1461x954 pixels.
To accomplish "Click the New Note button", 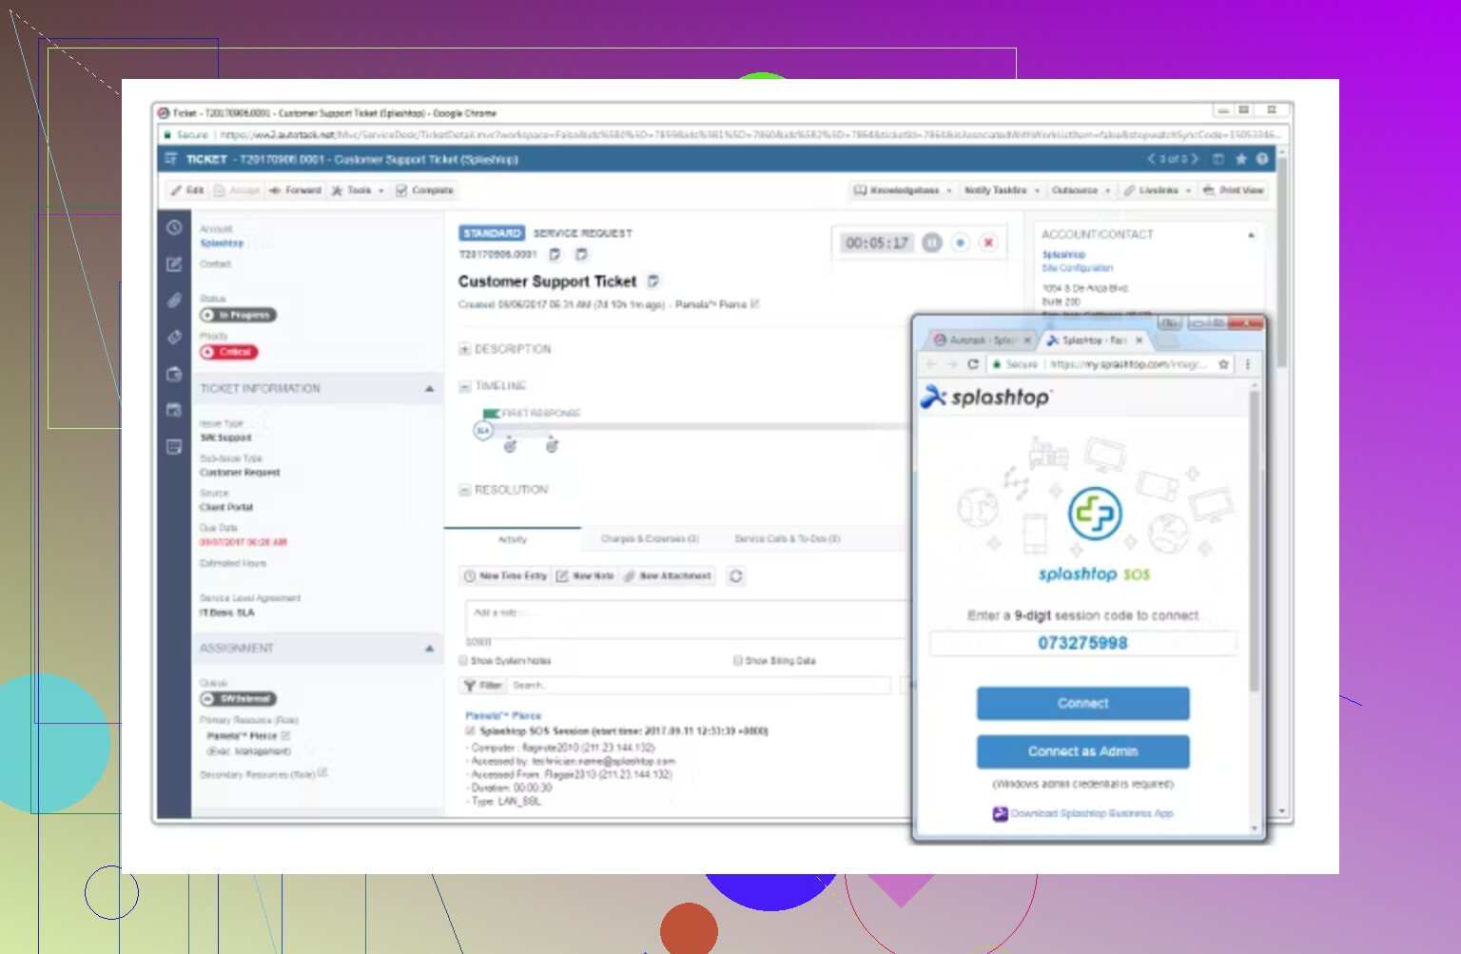I will [585, 575].
